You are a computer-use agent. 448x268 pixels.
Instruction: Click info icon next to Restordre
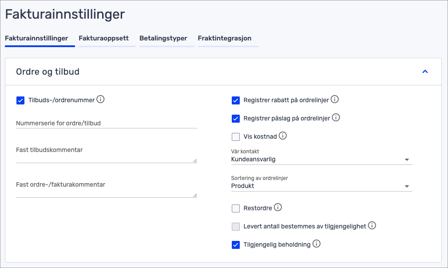[278, 208]
